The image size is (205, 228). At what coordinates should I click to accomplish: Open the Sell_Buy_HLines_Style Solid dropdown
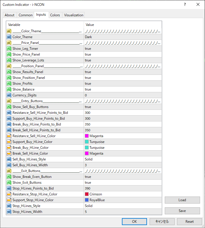coord(123,159)
